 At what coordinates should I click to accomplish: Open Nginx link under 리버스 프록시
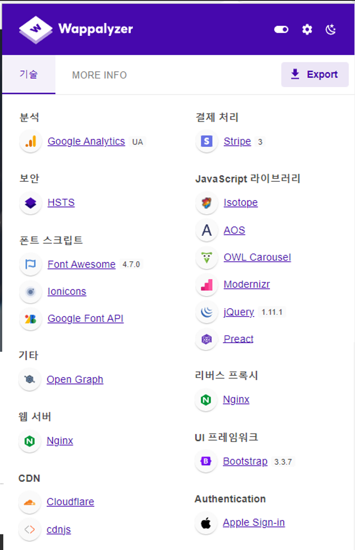click(x=237, y=399)
